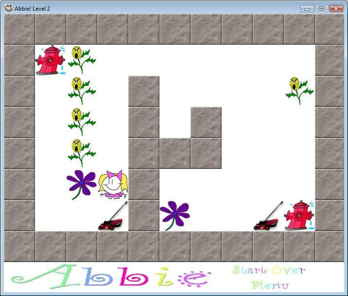Select the lawn mower beside the right hydrant
Screen dimensions: 348x296
click(x=269, y=215)
